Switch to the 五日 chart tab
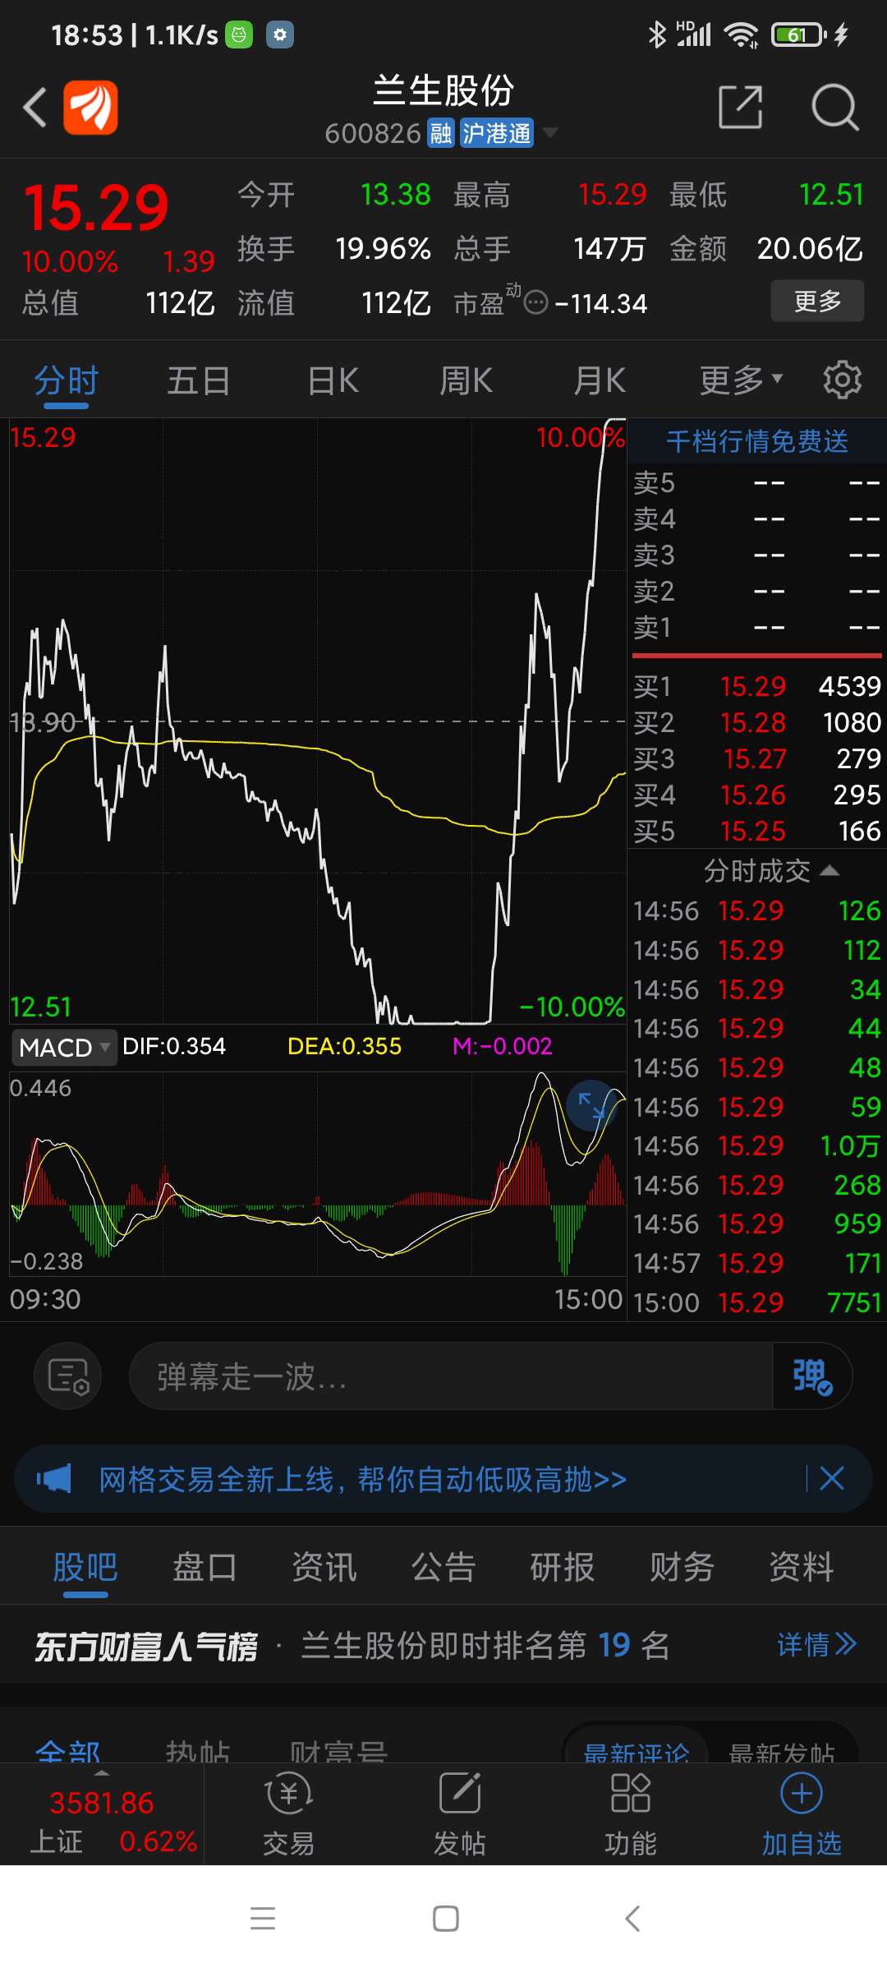Image resolution: width=887 pixels, height=1972 pixels. coord(199,381)
